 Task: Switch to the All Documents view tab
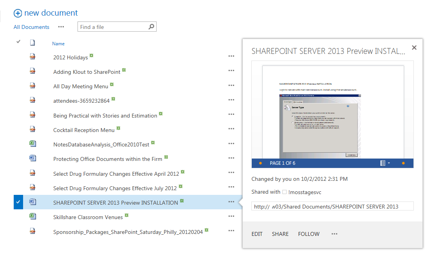pos(31,27)
